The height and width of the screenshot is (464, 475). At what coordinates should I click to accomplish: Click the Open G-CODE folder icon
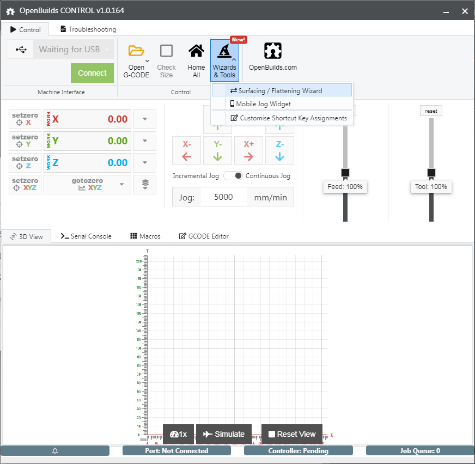coord(136,51)
